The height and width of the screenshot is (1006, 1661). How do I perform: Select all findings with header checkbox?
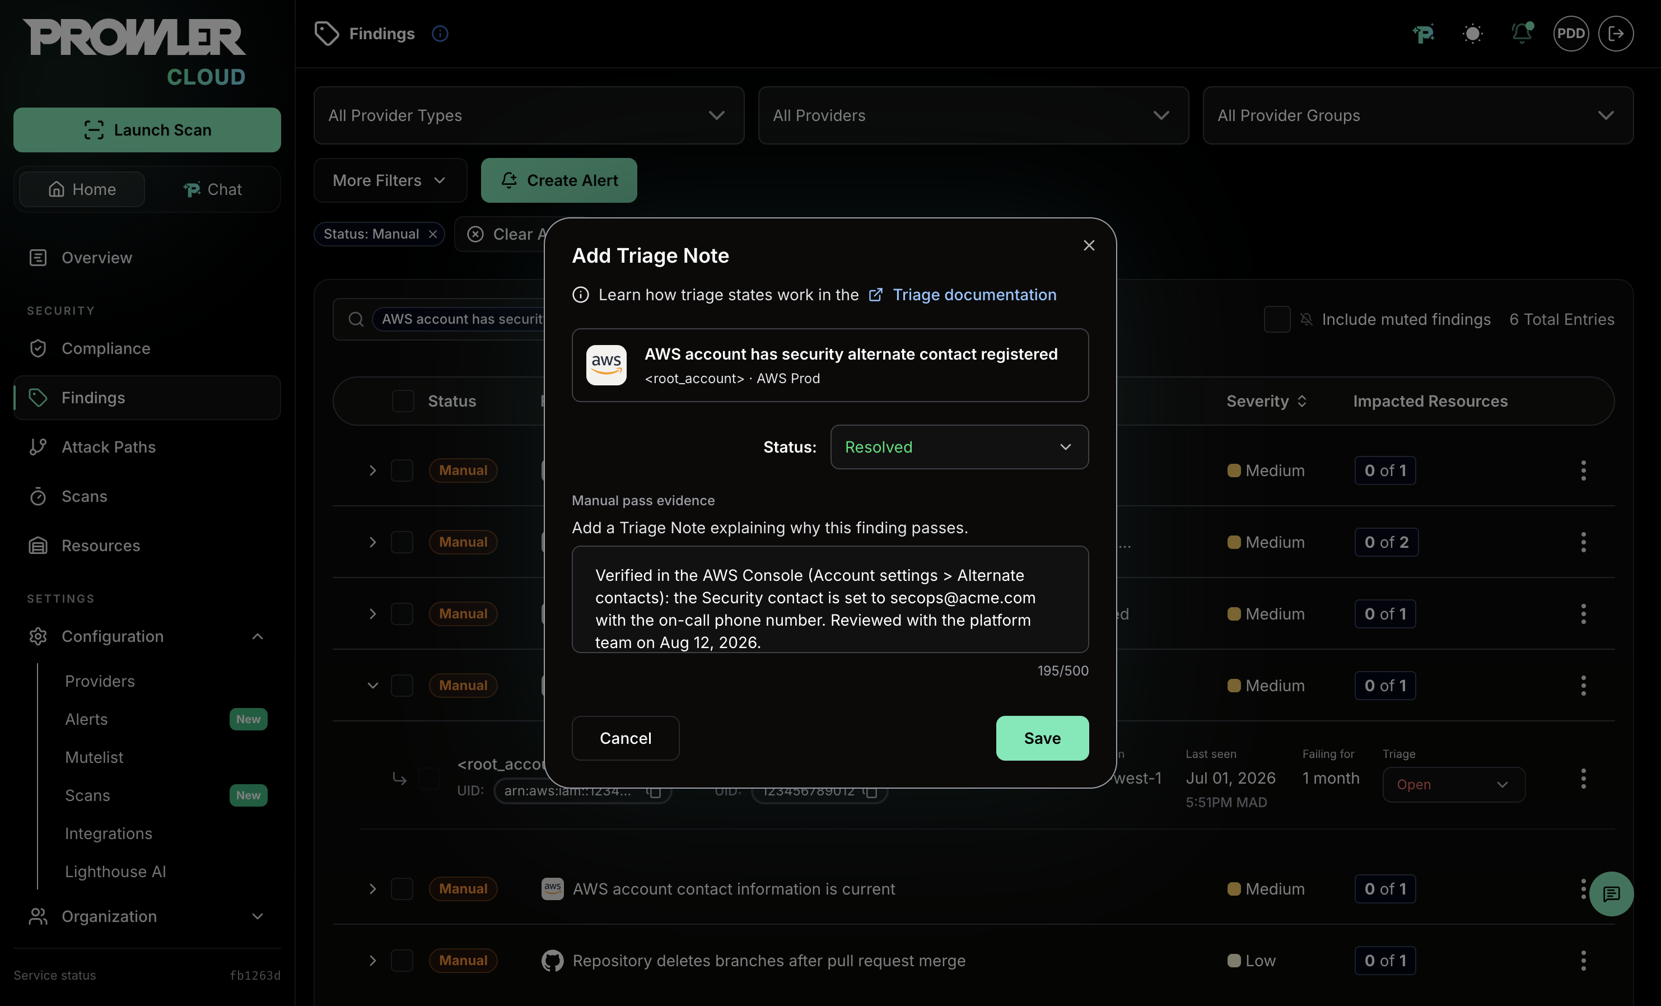pyautogui.click(x=403, y=401)
